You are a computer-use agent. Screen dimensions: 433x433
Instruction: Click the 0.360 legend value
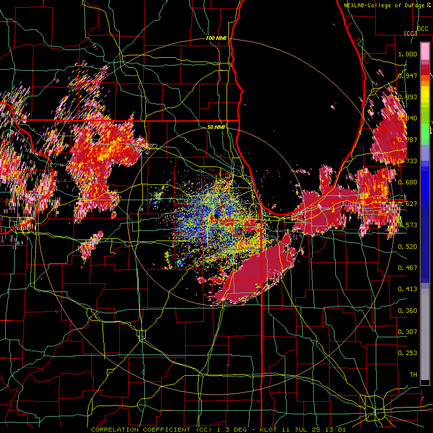[x=408, y=311]
